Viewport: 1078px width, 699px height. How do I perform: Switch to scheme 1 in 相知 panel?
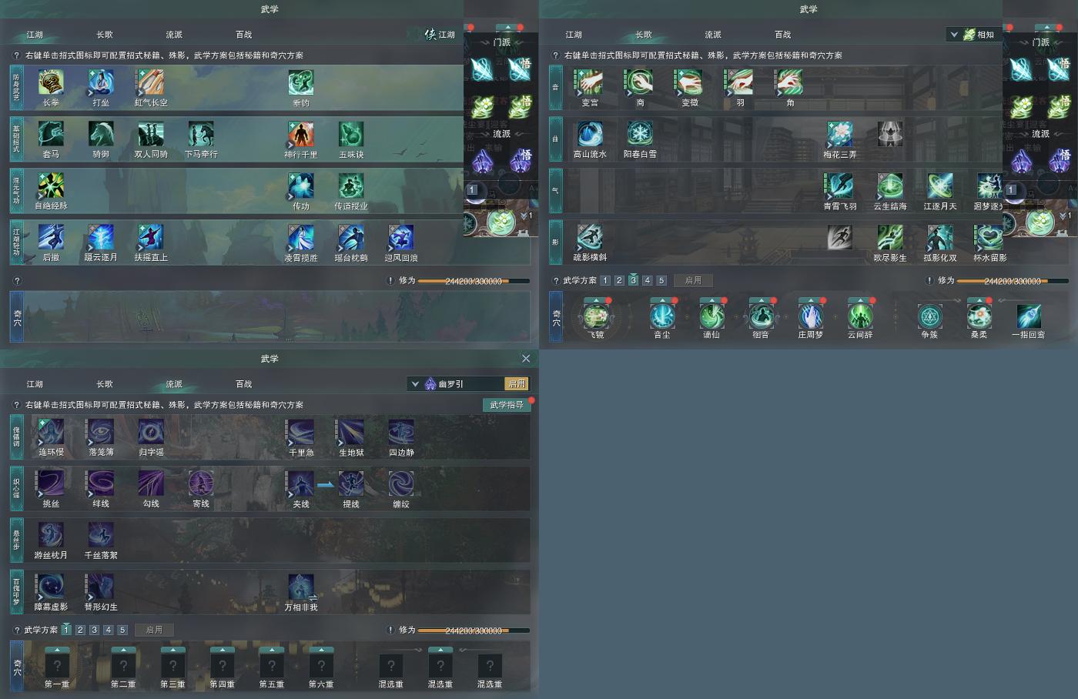tap(605, 281)
